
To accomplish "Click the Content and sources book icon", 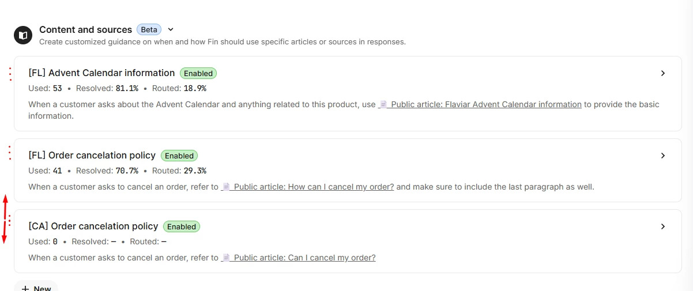I will 23,35.
